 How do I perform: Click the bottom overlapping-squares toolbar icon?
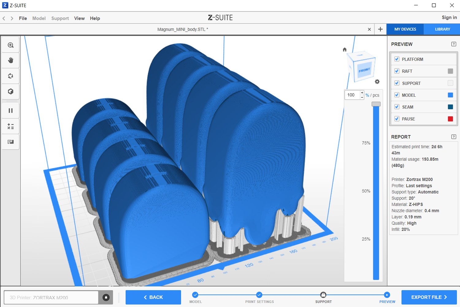[x=11, y=142]
